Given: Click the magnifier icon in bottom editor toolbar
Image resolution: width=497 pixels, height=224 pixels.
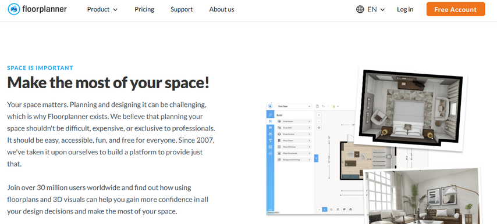Looking at the screenshot, I should tap(331, 209).
